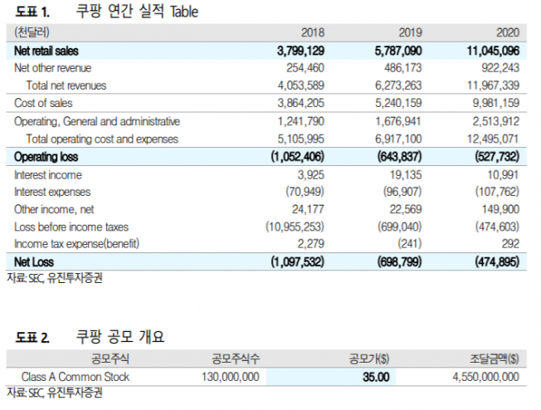This screenshot has height=410, width=541.
Task: Select other income value 149,900
Action: pyautogui.click(x=500, y=209)
